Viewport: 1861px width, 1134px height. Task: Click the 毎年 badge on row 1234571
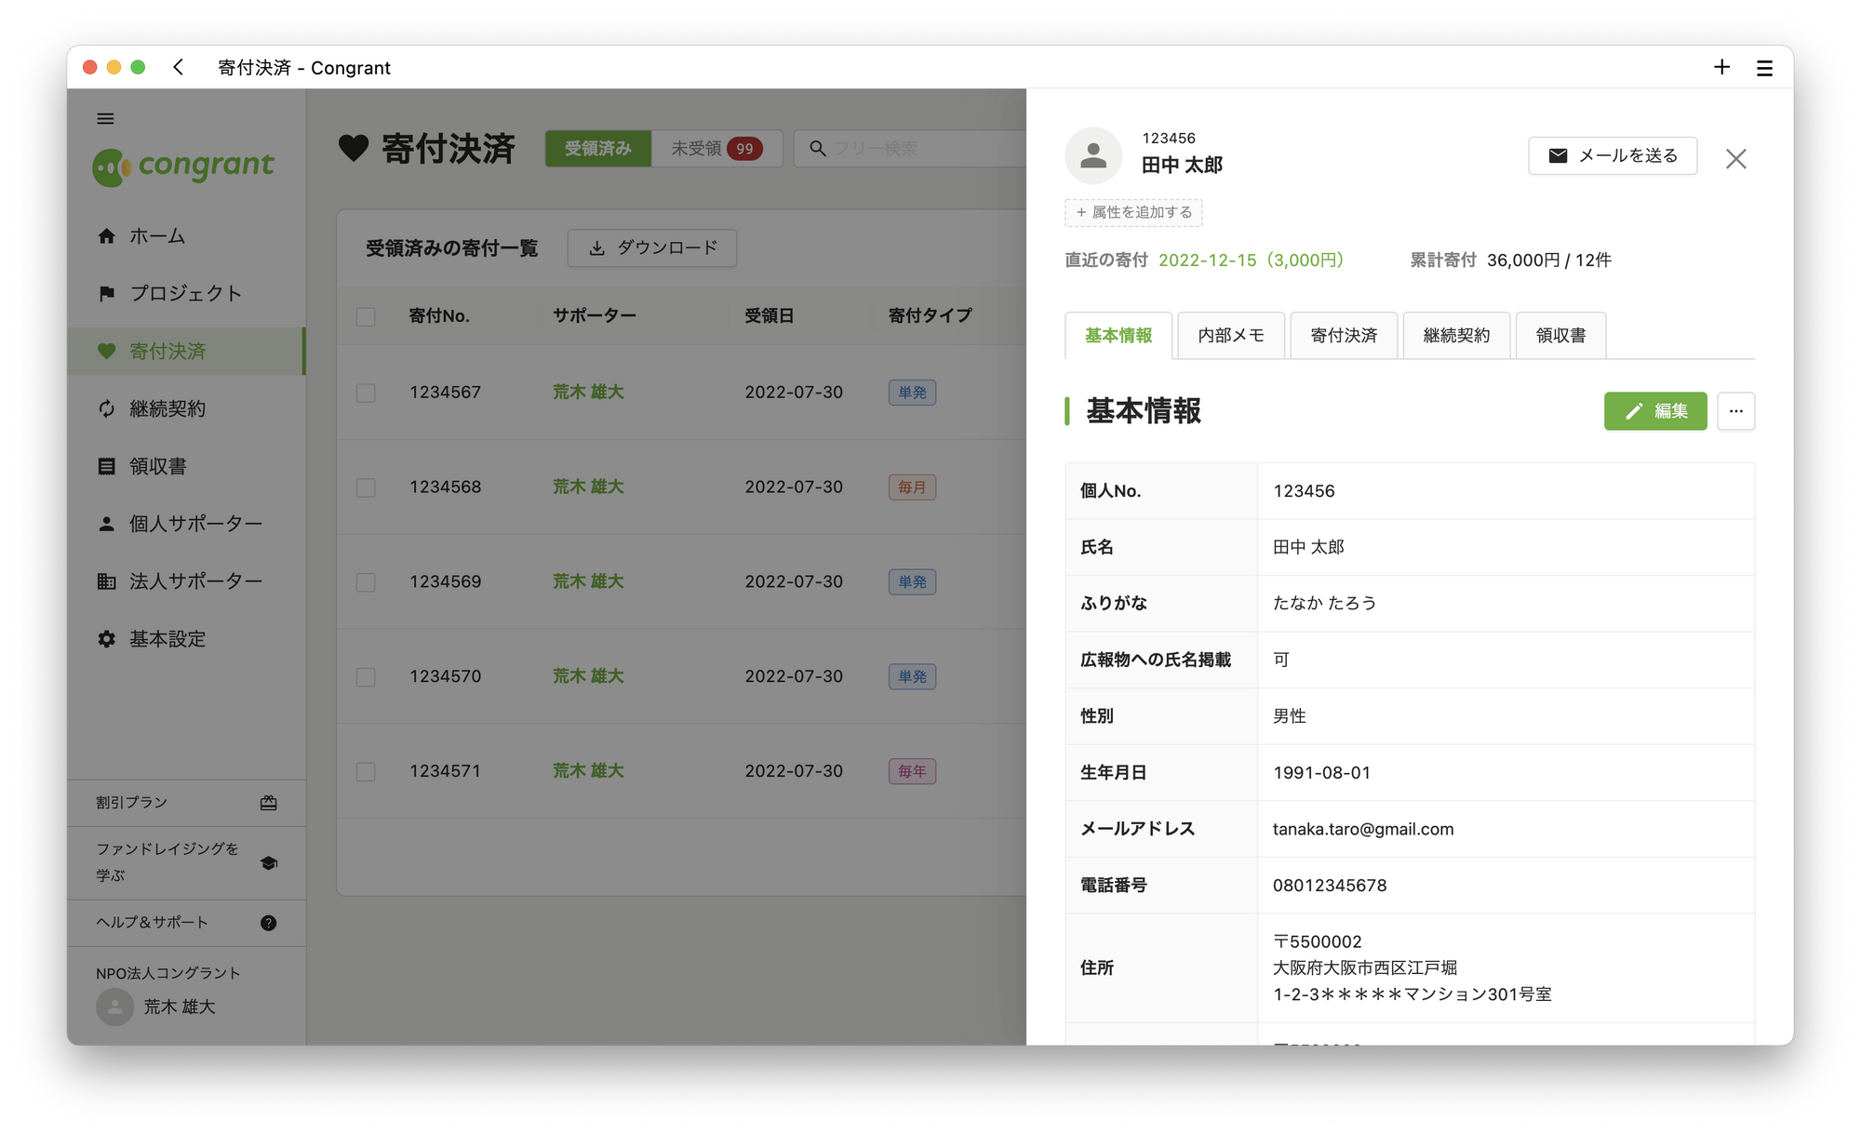click(912, 771)
